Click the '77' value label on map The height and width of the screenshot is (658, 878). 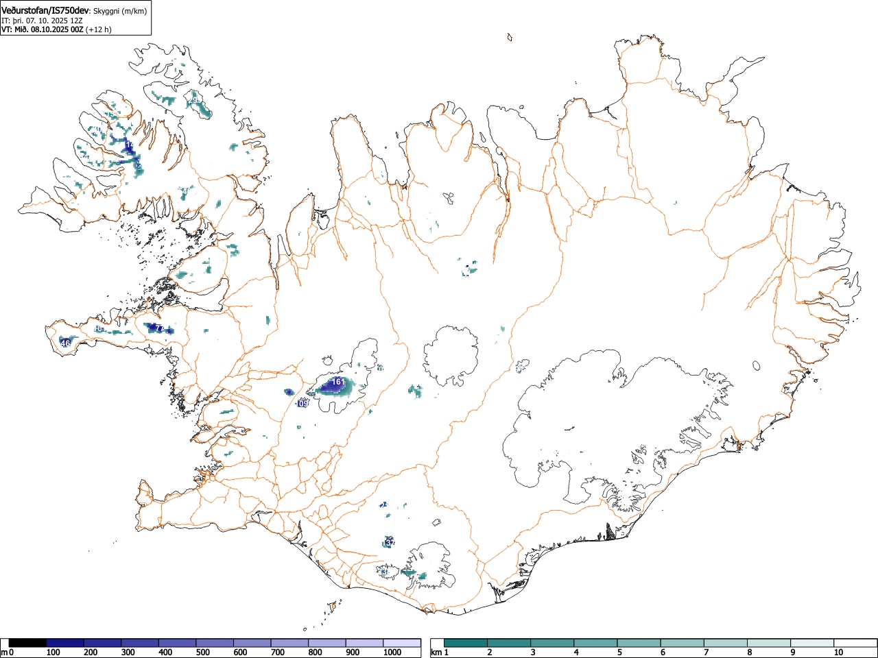(158, 328)
